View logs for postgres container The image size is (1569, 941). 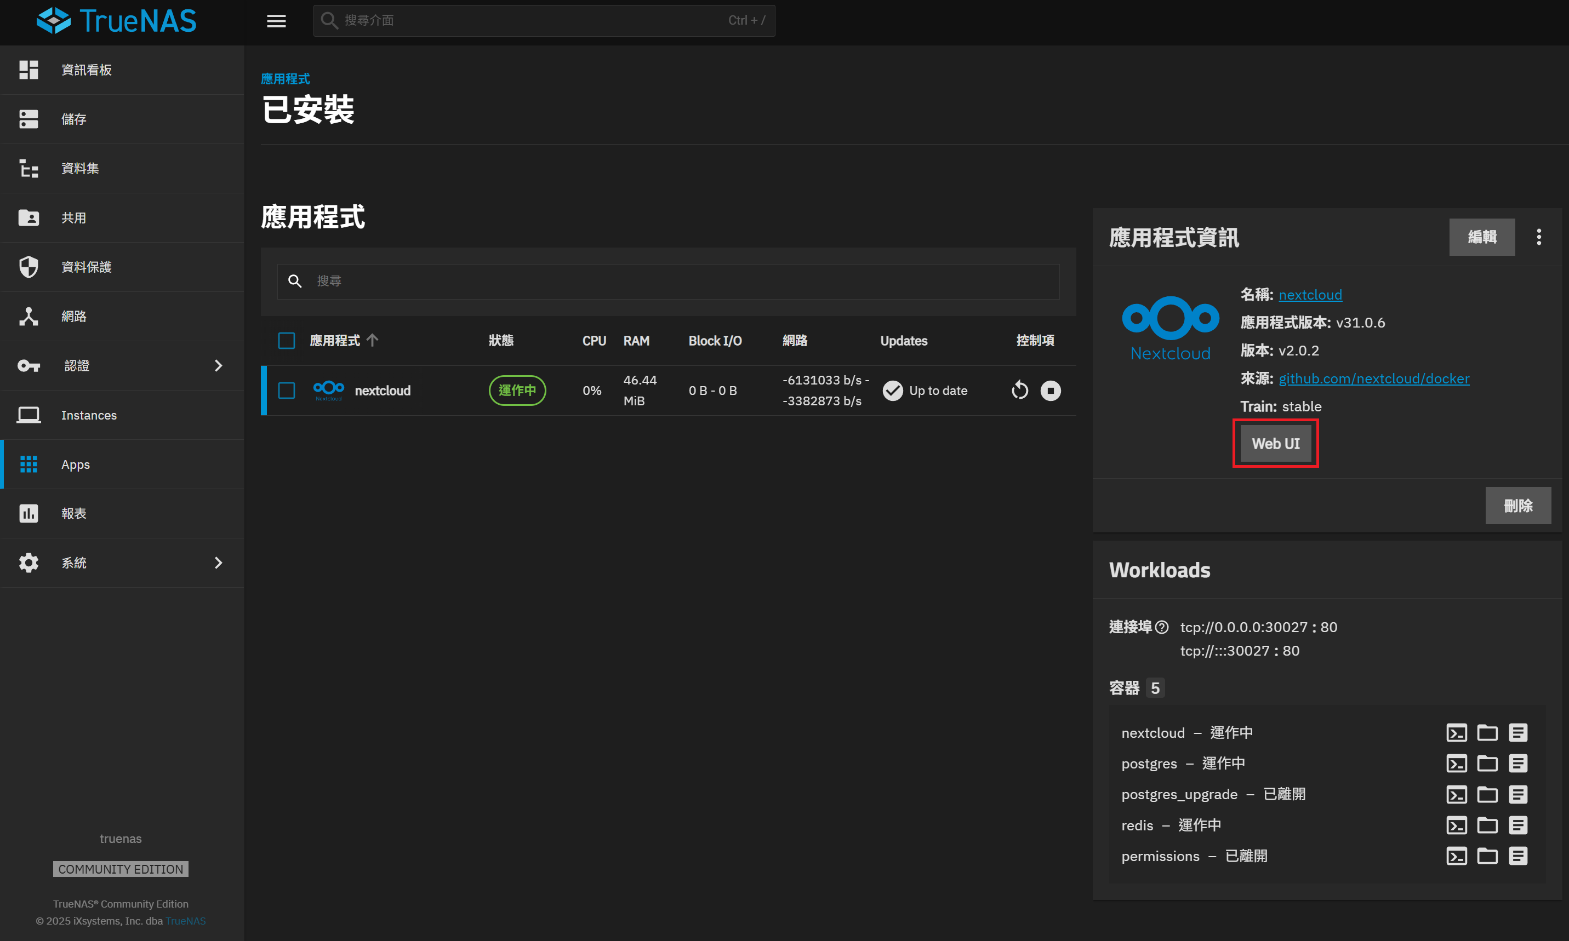[1518, 763]
